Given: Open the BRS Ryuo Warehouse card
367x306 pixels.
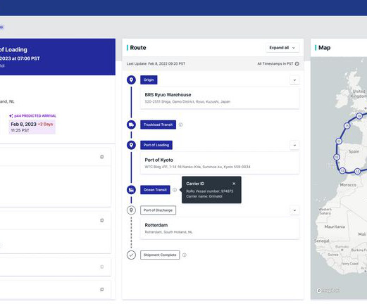Looking at the screenshot, I should [220, 98].
